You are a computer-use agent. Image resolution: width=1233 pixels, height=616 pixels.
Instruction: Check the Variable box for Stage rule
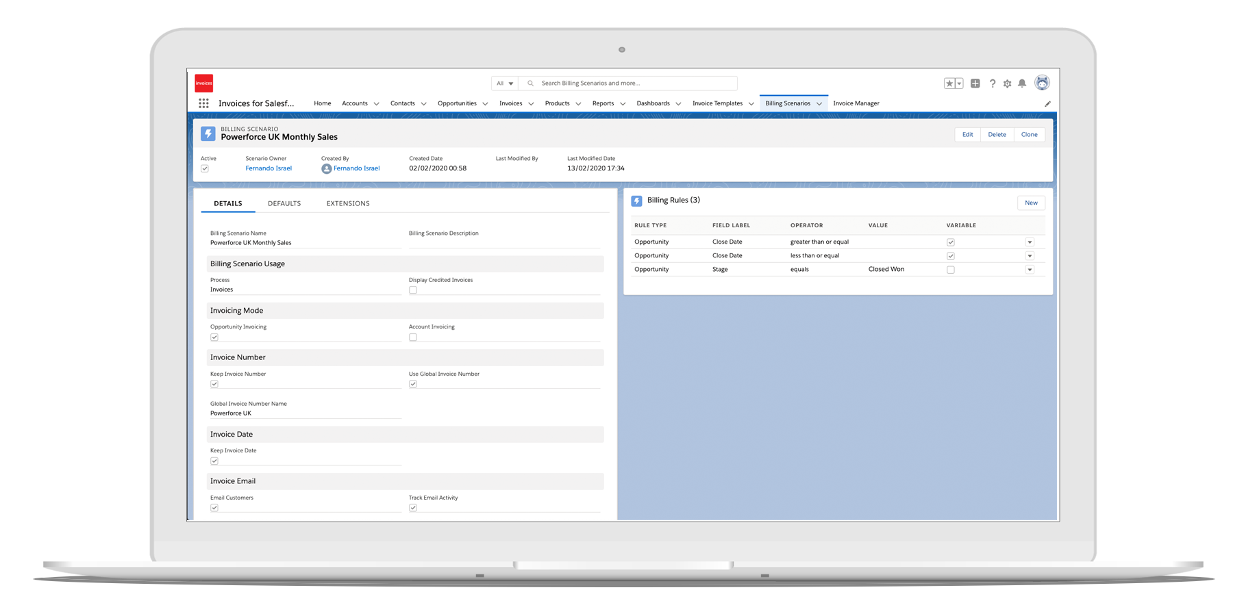(951, 270)
